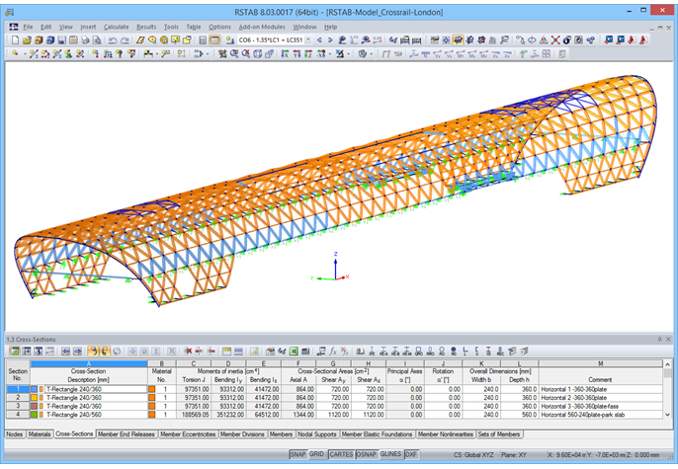The height and width of the screenshot is (469, 678).
Task: Click the green color swatch of section 4
Action: pyautogui.click(x=35, y=415)
